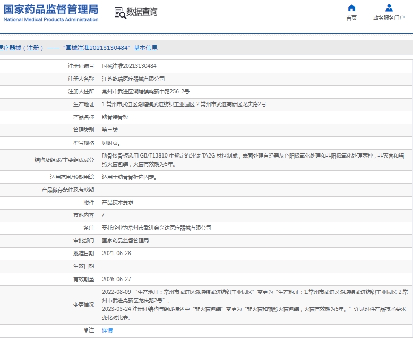
Task: Click the slash value in 其他内容 row
Action: pos(103,215)
